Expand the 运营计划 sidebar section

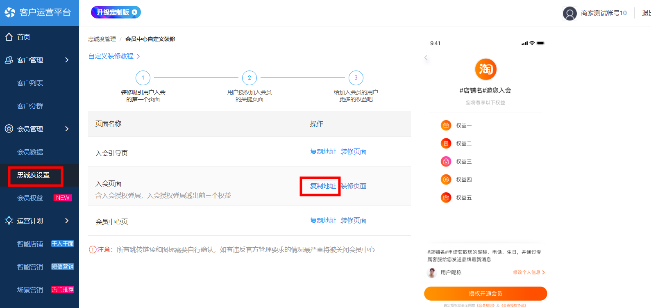(x=39, y=221)
